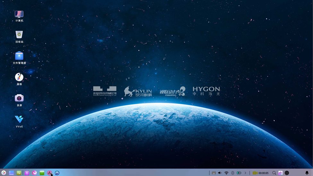Launch the VVoE desktop shortcut
Screen dimensions: 313x176
pos(19,119)
